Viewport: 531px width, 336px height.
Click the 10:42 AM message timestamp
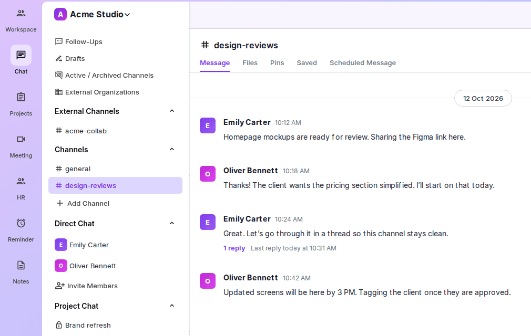pos(297,278)
